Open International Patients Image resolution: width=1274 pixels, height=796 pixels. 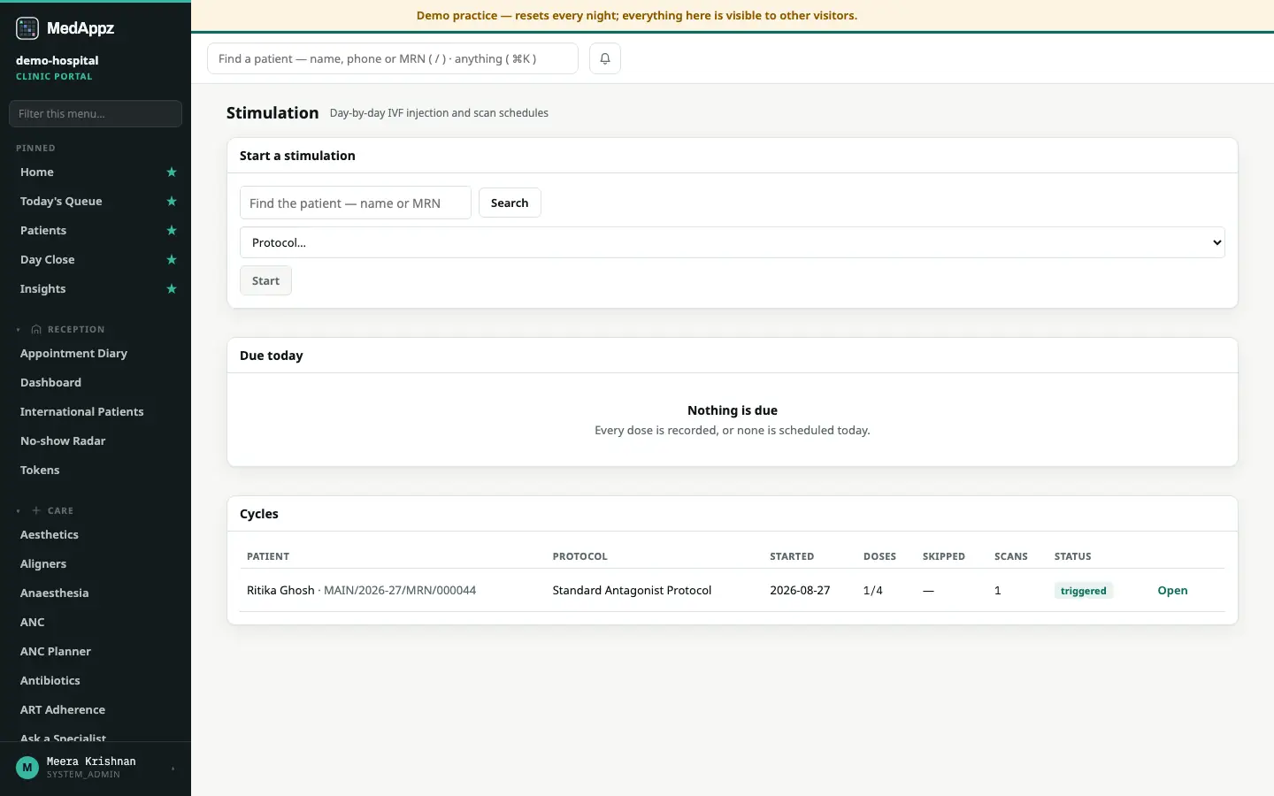point(81,412)
